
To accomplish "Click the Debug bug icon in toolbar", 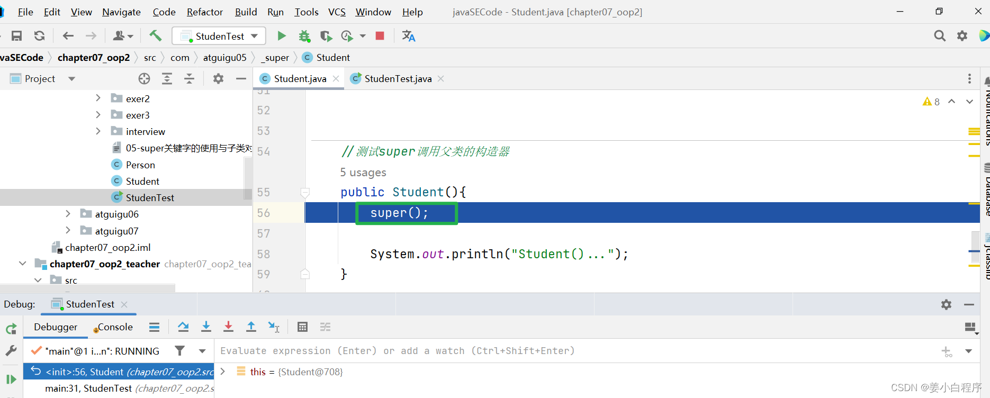I will [304, 36].
